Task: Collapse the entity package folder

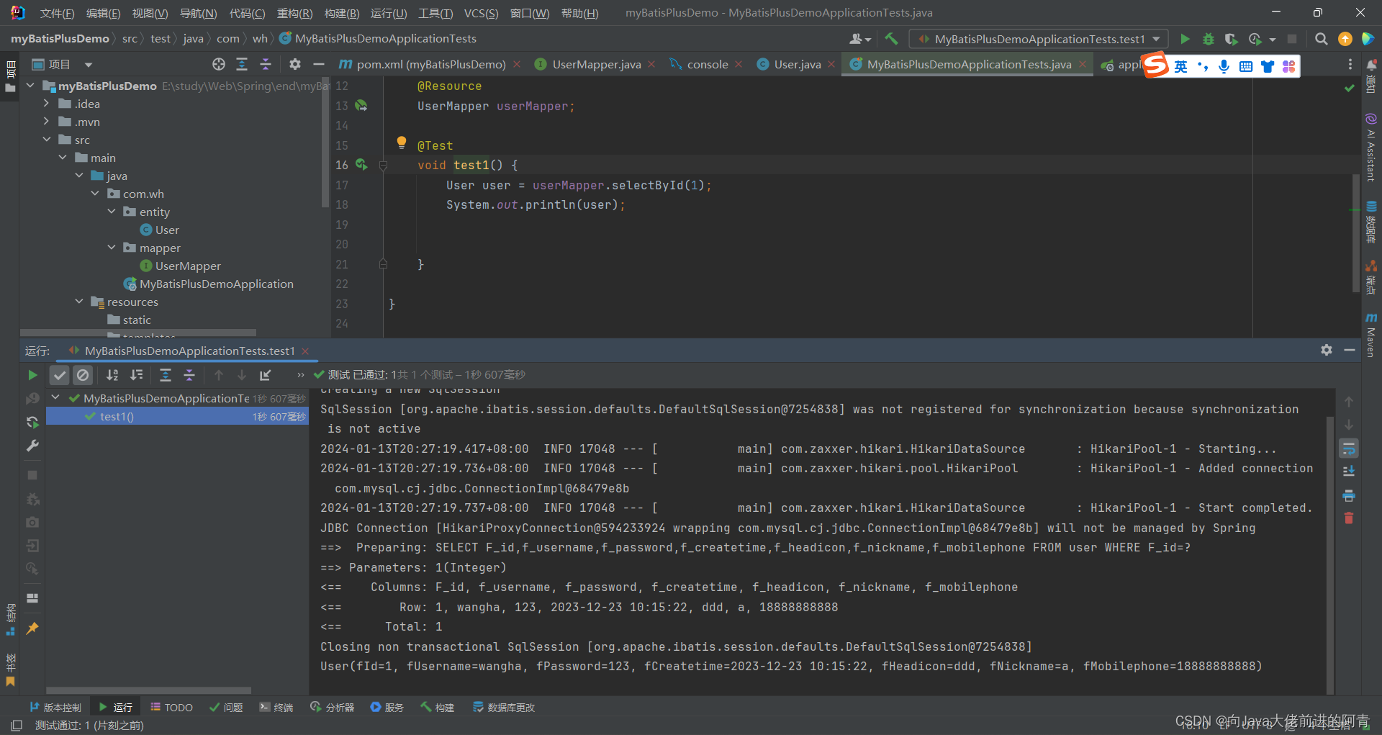Action: click(112, 212)
